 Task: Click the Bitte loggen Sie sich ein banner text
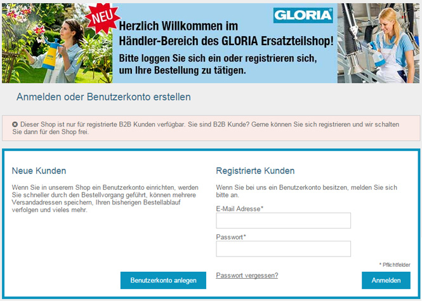pyautogui.click(x=218, y=64)
